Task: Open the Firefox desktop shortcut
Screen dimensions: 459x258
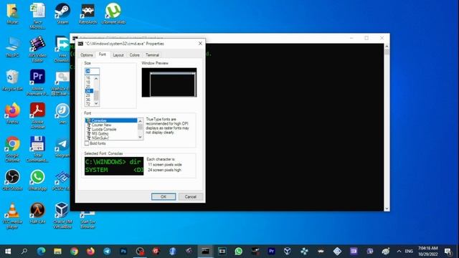Action: coord(12,113)
